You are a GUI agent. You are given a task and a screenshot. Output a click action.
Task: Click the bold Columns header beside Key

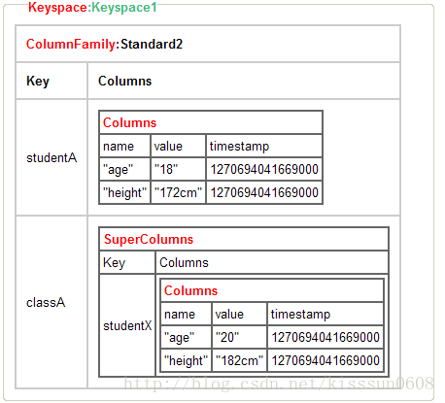click(x=124, y=81)
